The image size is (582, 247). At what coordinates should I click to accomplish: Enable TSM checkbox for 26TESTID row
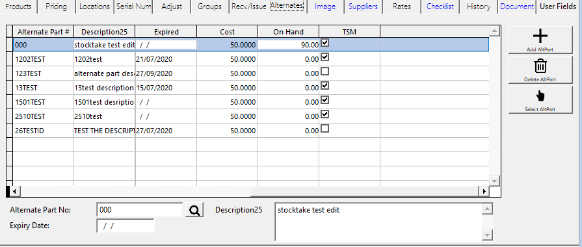pyautogui.click(x=324, y=129)
